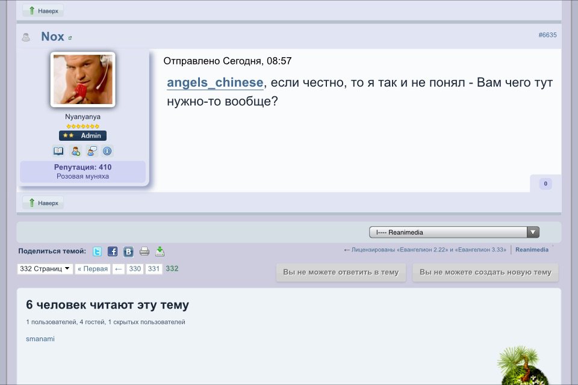The height and width of the screenshot is (385, 578).
Task: Click Наверх button above the Nox post
Action: coord(43,11)
